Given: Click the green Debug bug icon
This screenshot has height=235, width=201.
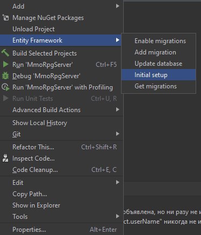Looking at the screenshot, I should 5,76.
